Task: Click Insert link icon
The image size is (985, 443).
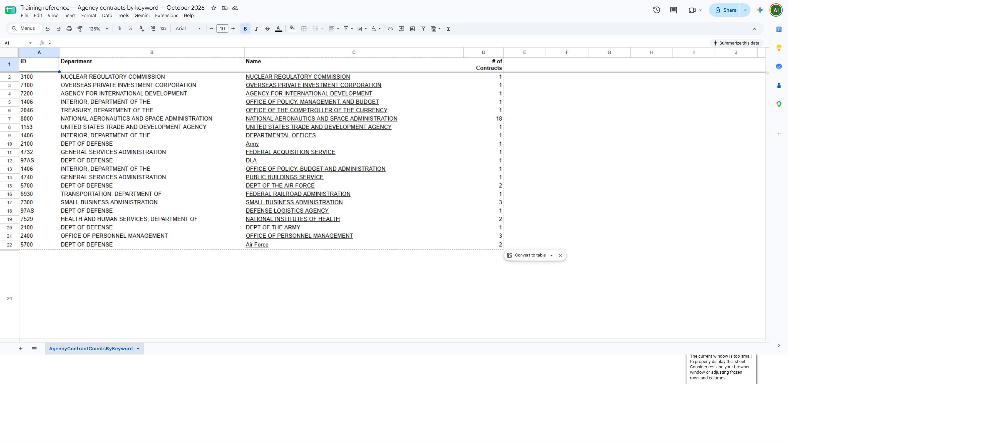Action: coord(390,29)
